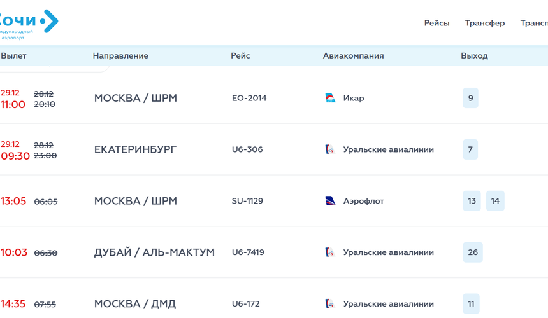Click crossed-out time 07:55
548x318 pixels.
[45, 305]
